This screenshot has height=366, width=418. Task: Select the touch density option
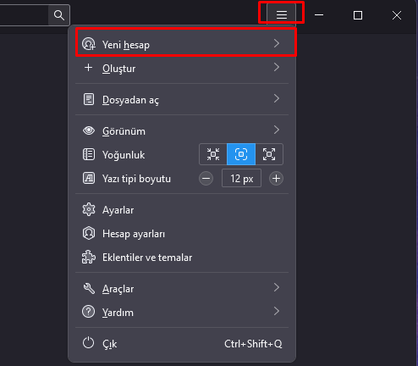click(x=269, y=154)
